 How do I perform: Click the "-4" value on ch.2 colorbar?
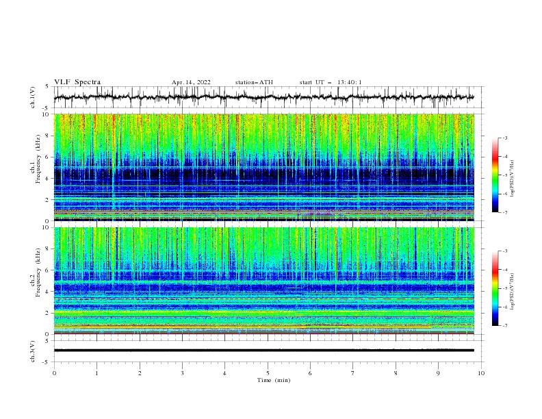(505, 270)
